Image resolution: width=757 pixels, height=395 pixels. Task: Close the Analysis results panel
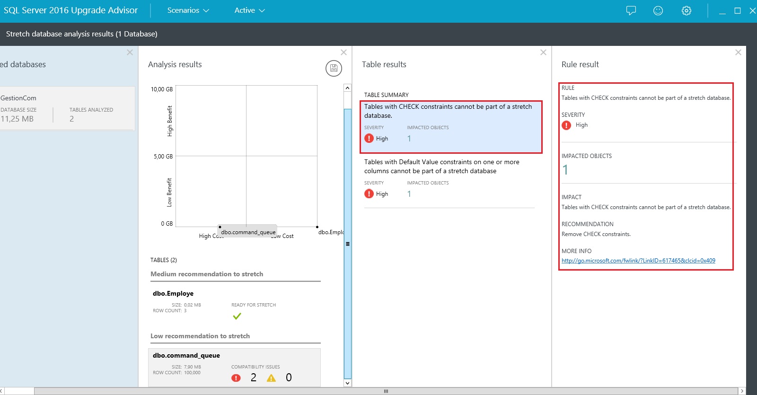(344, 53)
